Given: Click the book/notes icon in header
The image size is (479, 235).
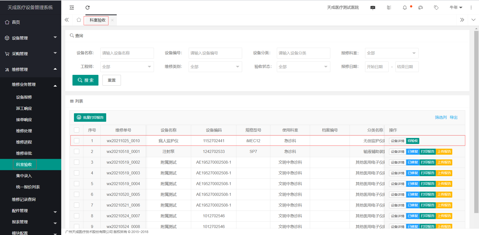Looking at the screenshot, I should point(389,8).
